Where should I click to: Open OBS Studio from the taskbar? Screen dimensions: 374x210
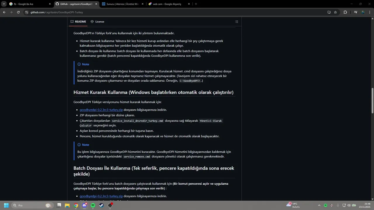pos(110,205)
